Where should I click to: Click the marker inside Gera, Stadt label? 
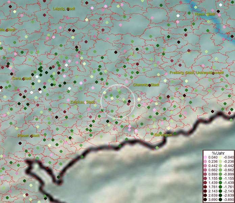tap(24, 79)
